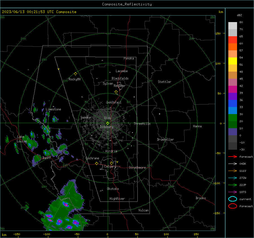
Task: Select the 65 dBZ red swatch
Action: (x=233, y=40)
